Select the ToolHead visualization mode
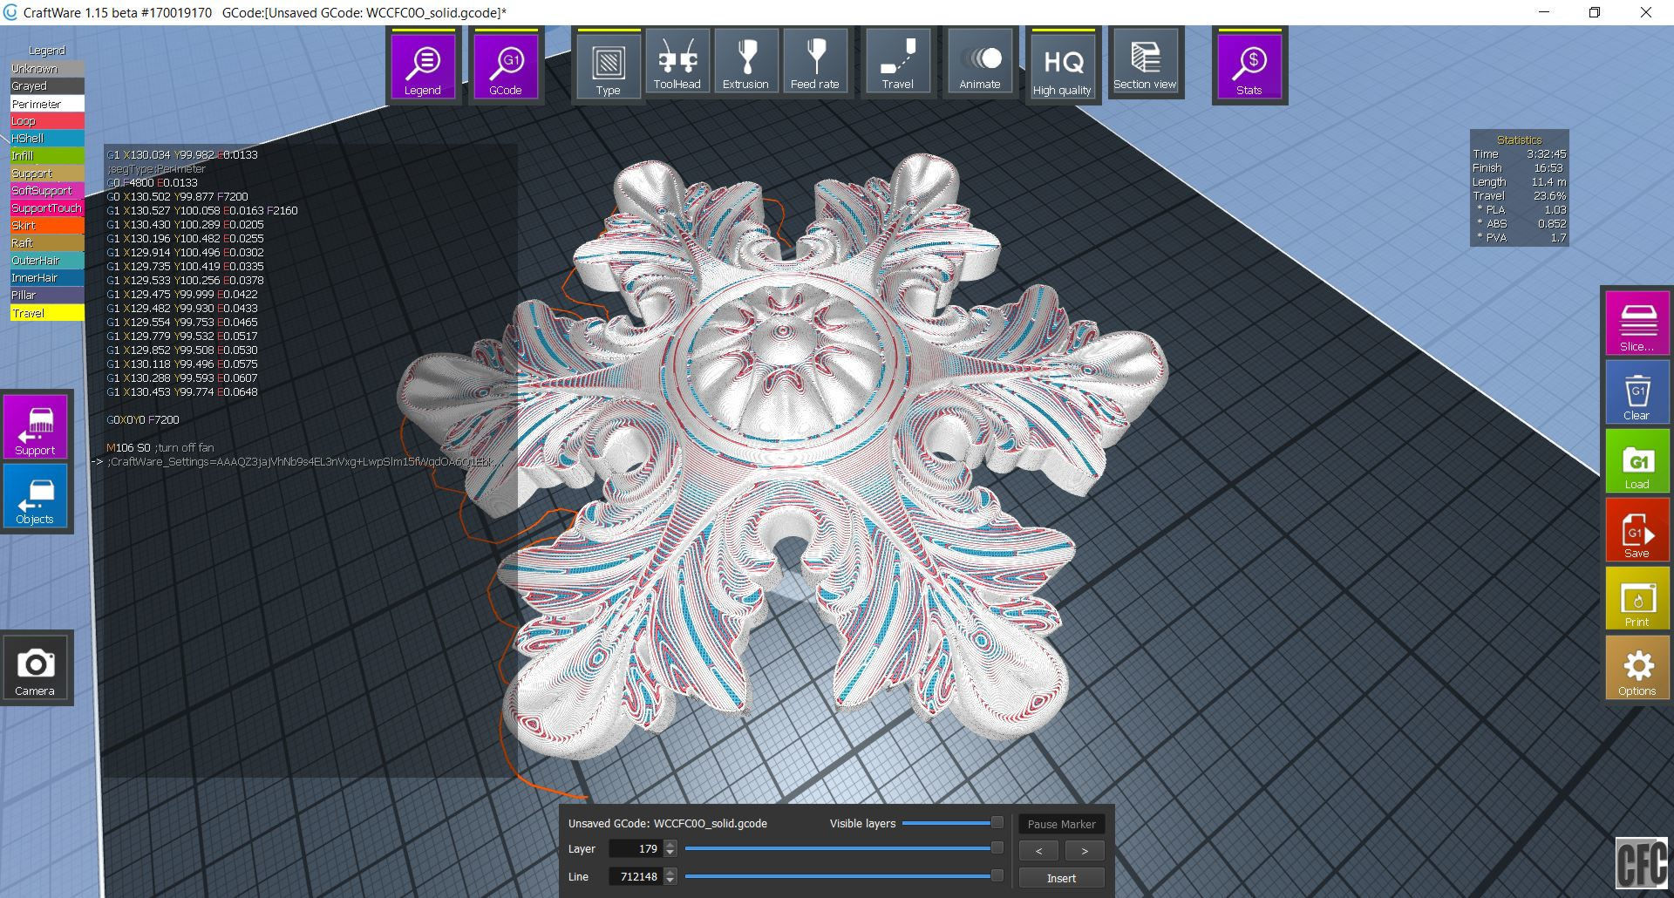Viewport: 1674px width, 898px height. pyautogui.click(x=677, y=62)
